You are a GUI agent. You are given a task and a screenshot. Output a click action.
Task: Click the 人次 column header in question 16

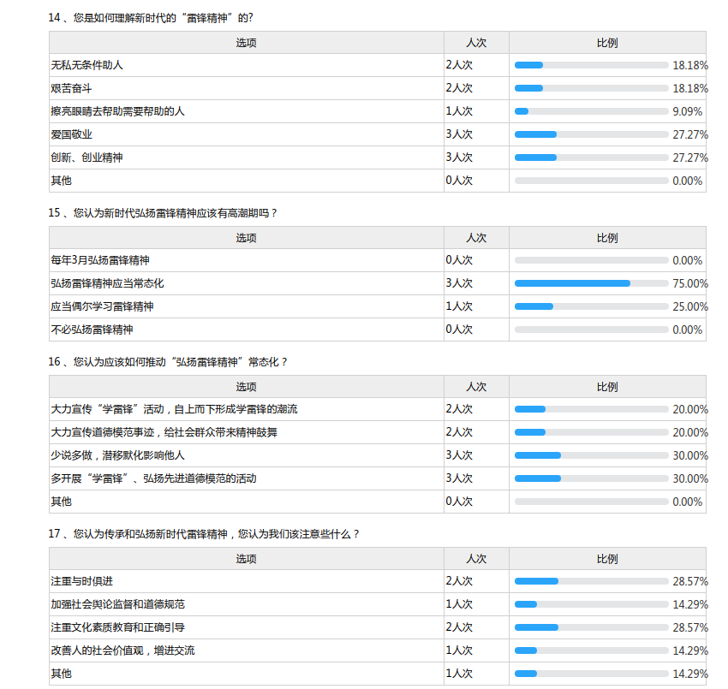tap(476, 387)
